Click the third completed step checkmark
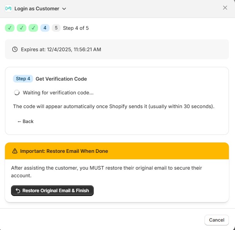This screenshot has height=230, width=235. tap(33, 28)
